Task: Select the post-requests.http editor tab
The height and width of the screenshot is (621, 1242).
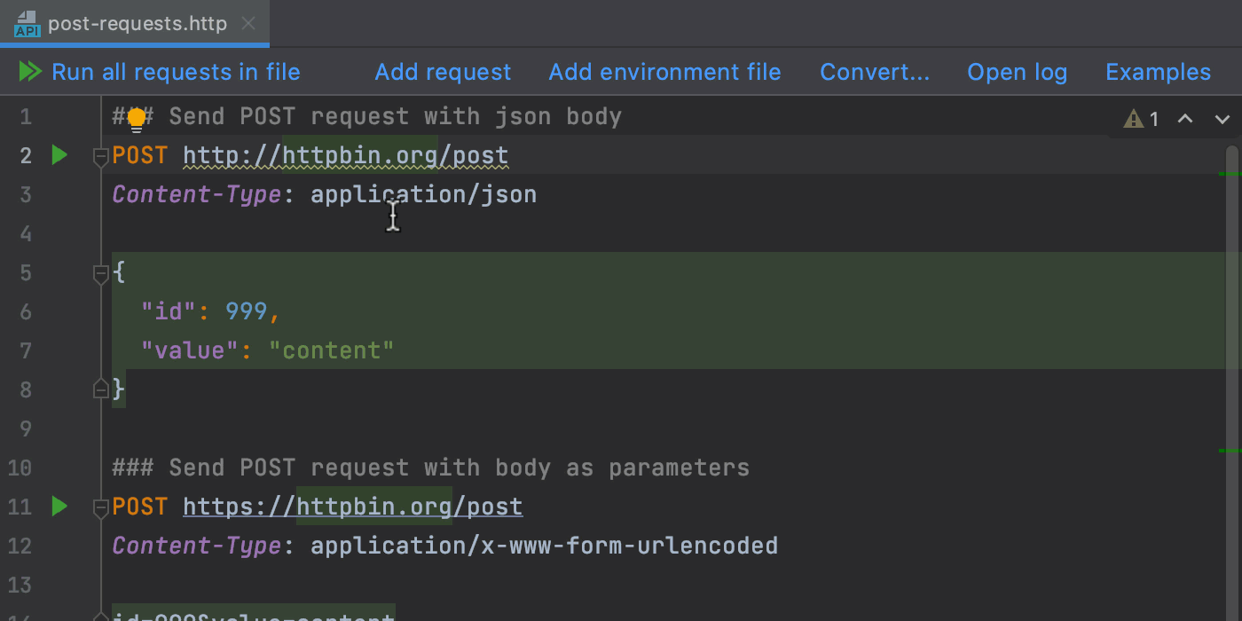Action: 135,24
